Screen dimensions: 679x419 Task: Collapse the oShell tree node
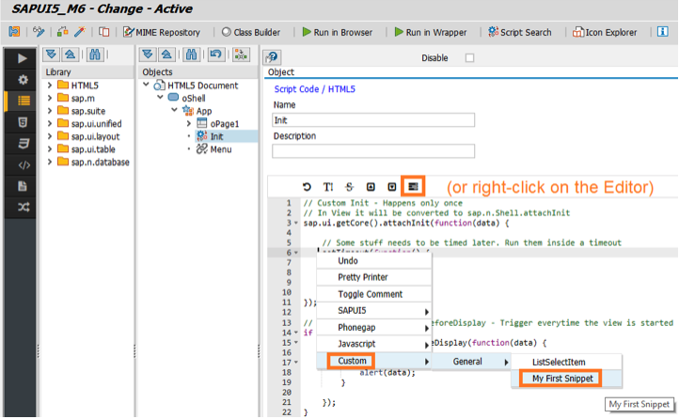tap(160, 98)
